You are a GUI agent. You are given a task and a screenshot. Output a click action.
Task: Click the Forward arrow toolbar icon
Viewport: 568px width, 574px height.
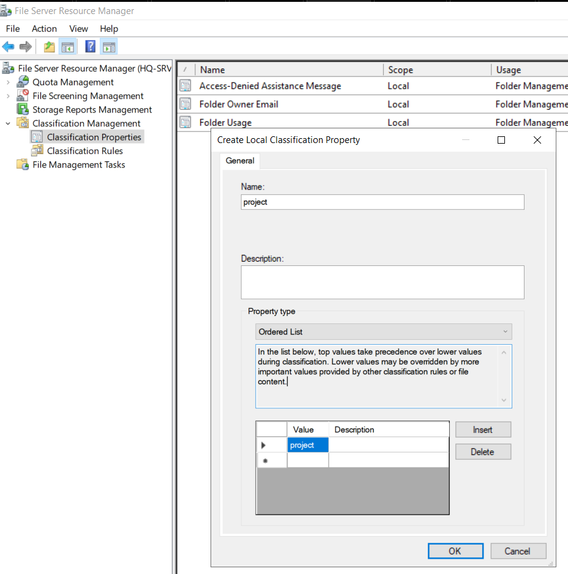click(x=26, y=47)
